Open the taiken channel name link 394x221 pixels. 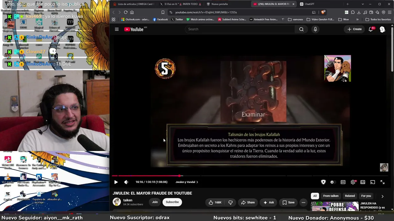[128, 200]
